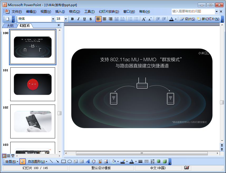The height and width of the screenshot is (173, 226).
Task: Open the font name dropdown
Action: coord(53,19)
